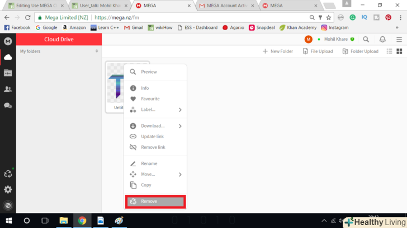Mark the file as Favourite

(x=155, y=99)
